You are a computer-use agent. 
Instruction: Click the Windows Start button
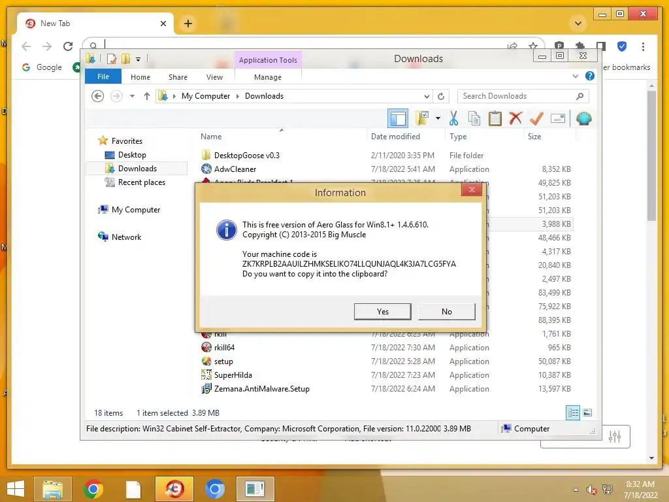16,489
